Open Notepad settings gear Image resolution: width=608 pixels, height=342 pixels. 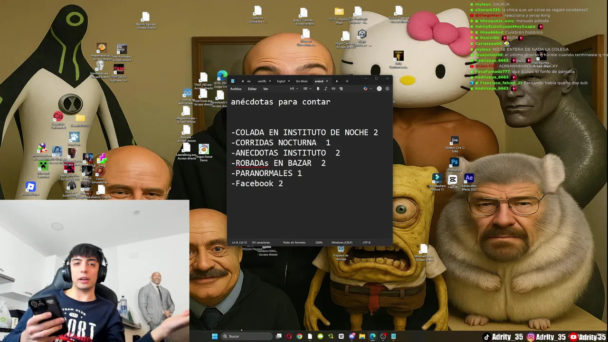point(387,89)
